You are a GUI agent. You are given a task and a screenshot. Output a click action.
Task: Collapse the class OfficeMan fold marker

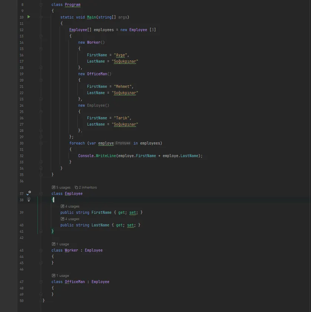click(41, 282)
